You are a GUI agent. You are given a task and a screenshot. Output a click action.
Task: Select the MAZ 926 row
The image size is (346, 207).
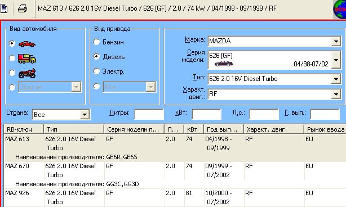tap(175, 197)
